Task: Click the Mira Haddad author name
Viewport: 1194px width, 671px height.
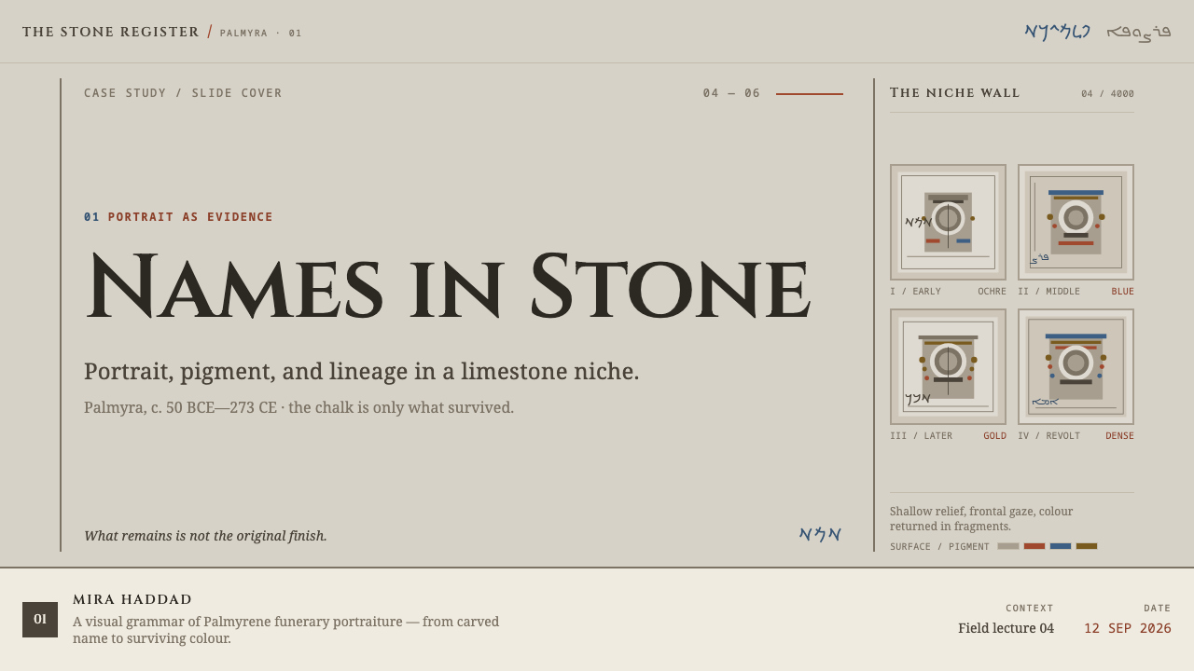Action: click(x=132, y=599)
